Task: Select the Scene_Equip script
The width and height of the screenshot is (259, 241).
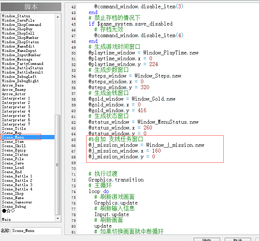Action: tap(14, 150)
